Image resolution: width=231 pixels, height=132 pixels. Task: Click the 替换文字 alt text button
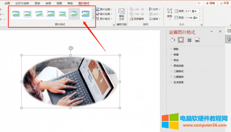(x=122, y=14)
